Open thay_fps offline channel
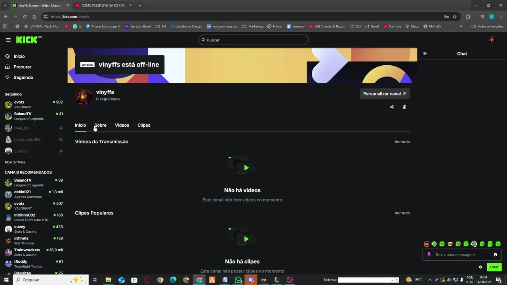 pyautogui.click(x=34, y=128)
